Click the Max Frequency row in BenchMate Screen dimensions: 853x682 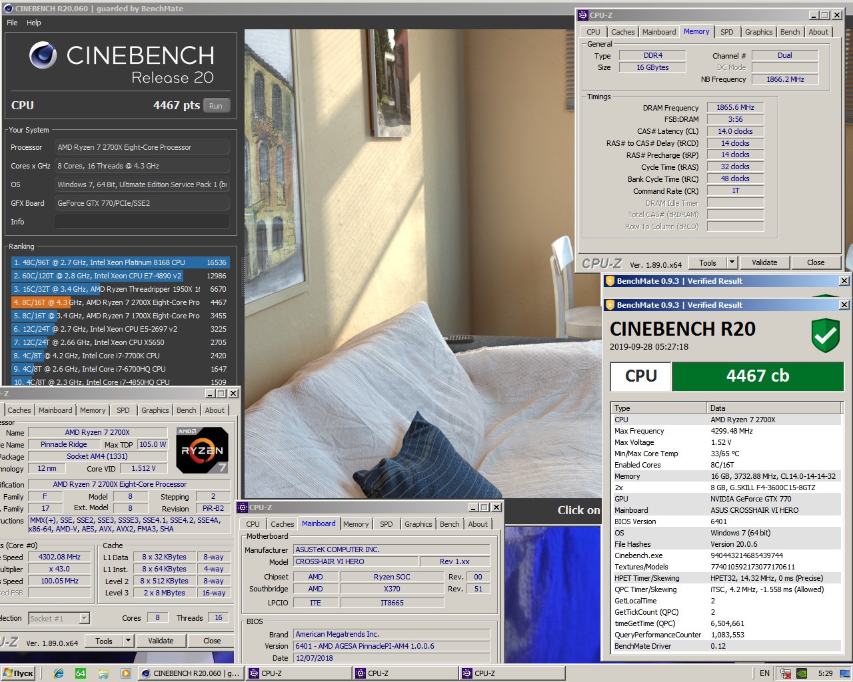726,431
